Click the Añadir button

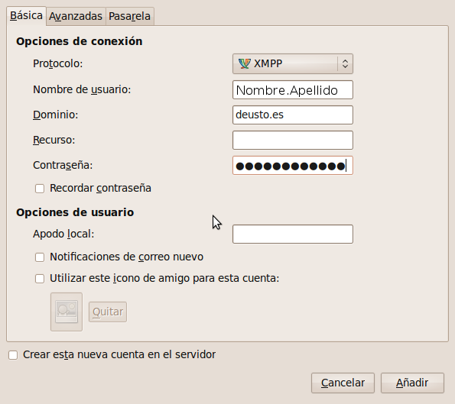pyautogui.click(x=412, y=383)
